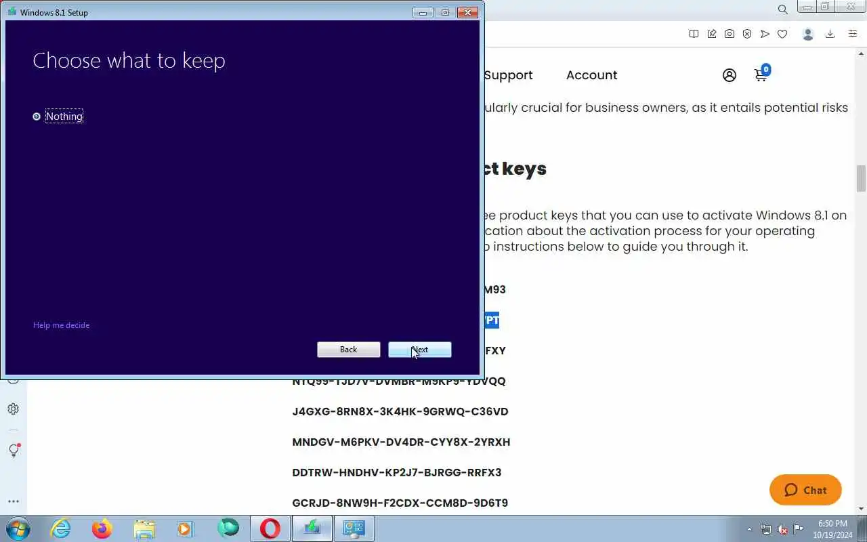Open the Support menu on the website

click(x=508, y=75)
